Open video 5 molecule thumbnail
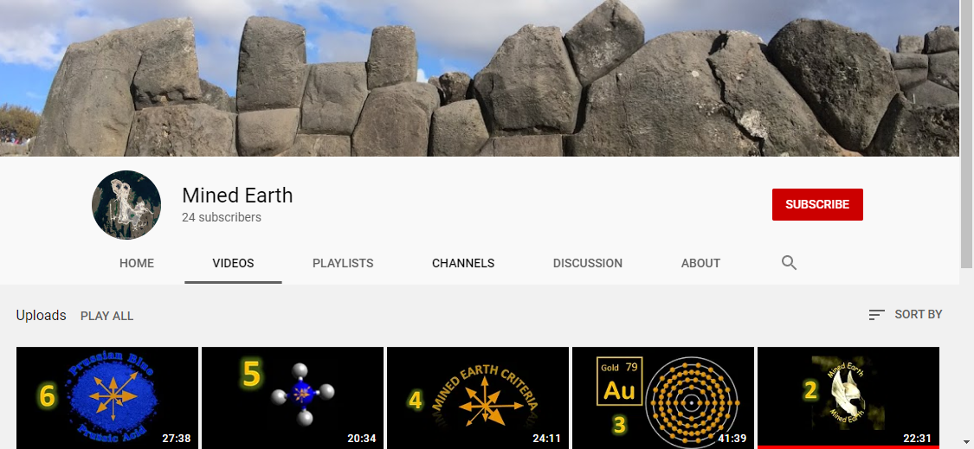Screen dimensions: 974x449 click(x=293, y=397)
